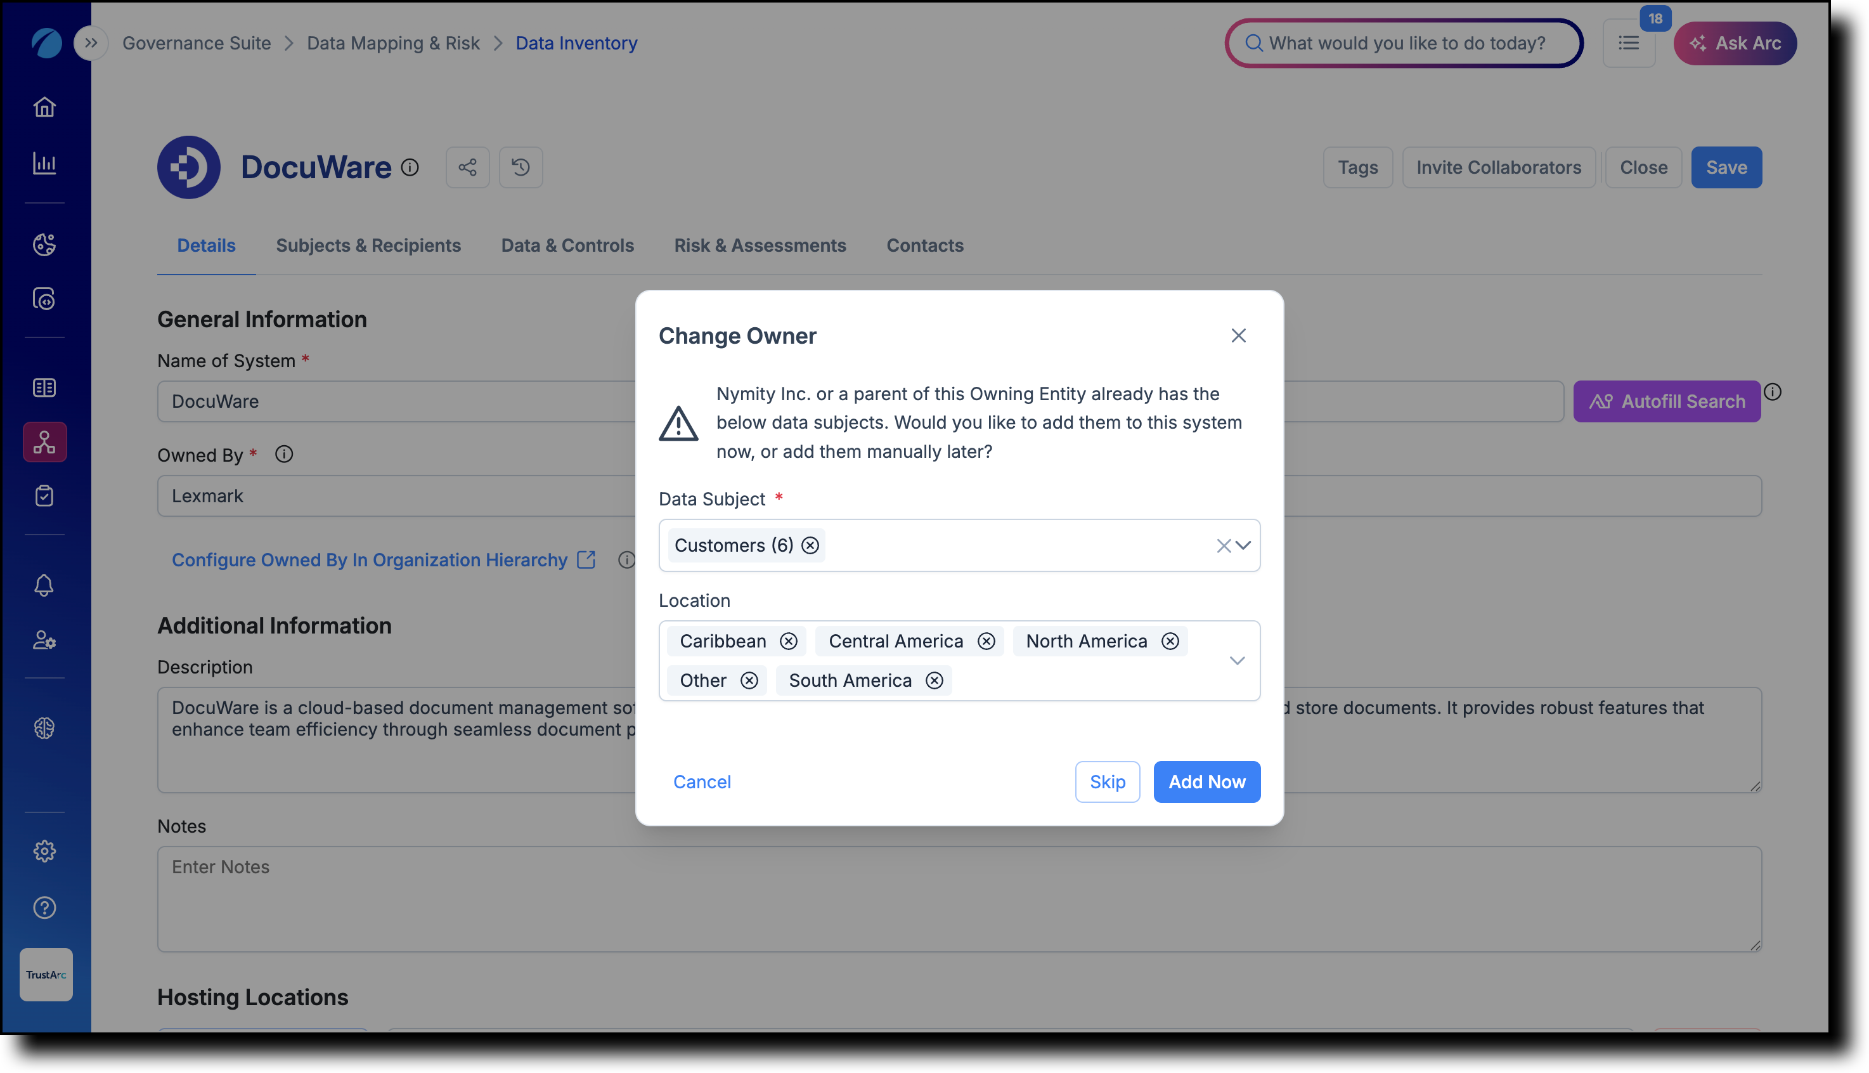The image size is (1869, 1073).
Task: Remove the Central America location chip
Action: [x=986, y=641]
